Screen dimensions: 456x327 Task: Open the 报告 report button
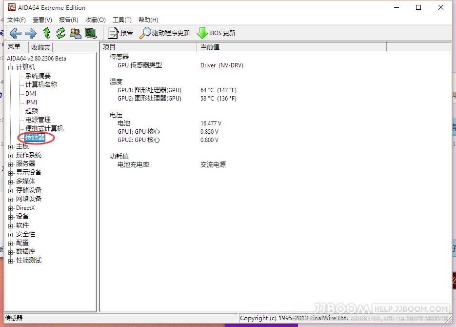tap(121, 33)
